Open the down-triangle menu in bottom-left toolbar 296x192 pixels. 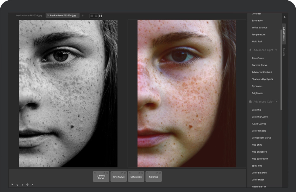tap(12, 184)
